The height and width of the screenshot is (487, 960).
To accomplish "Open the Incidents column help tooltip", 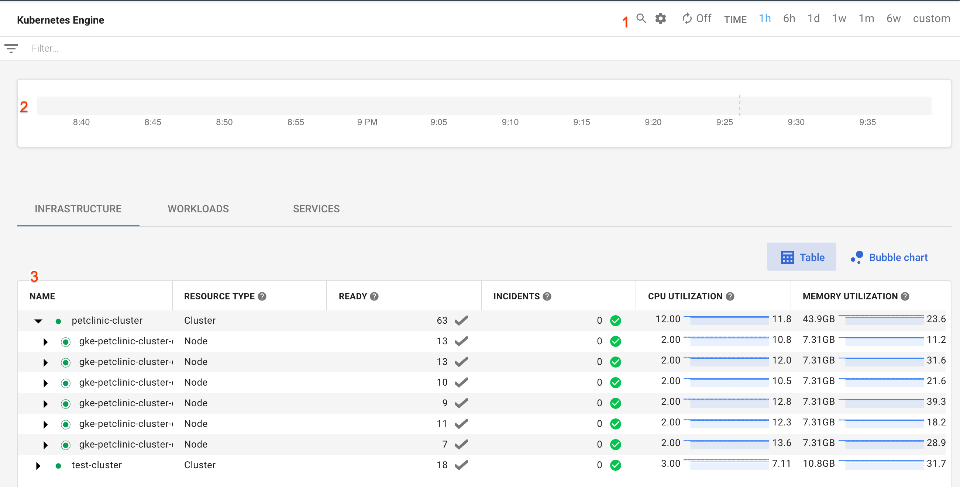I will point(547,296).
